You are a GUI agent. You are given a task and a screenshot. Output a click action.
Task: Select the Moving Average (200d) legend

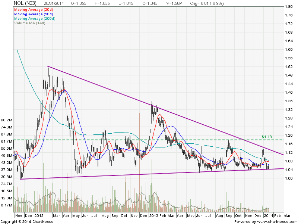35,18
